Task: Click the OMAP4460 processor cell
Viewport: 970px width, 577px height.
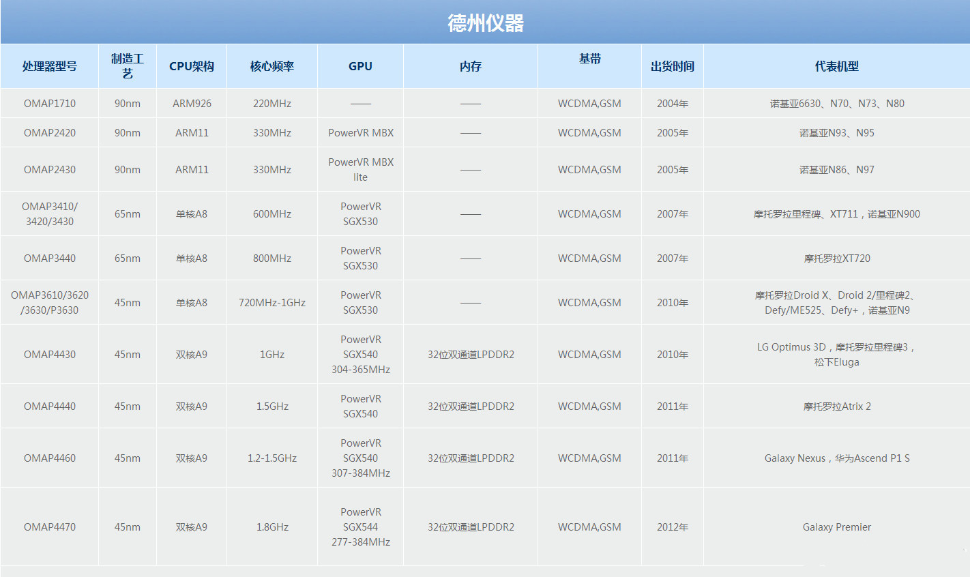Action: tap(49, 458)
